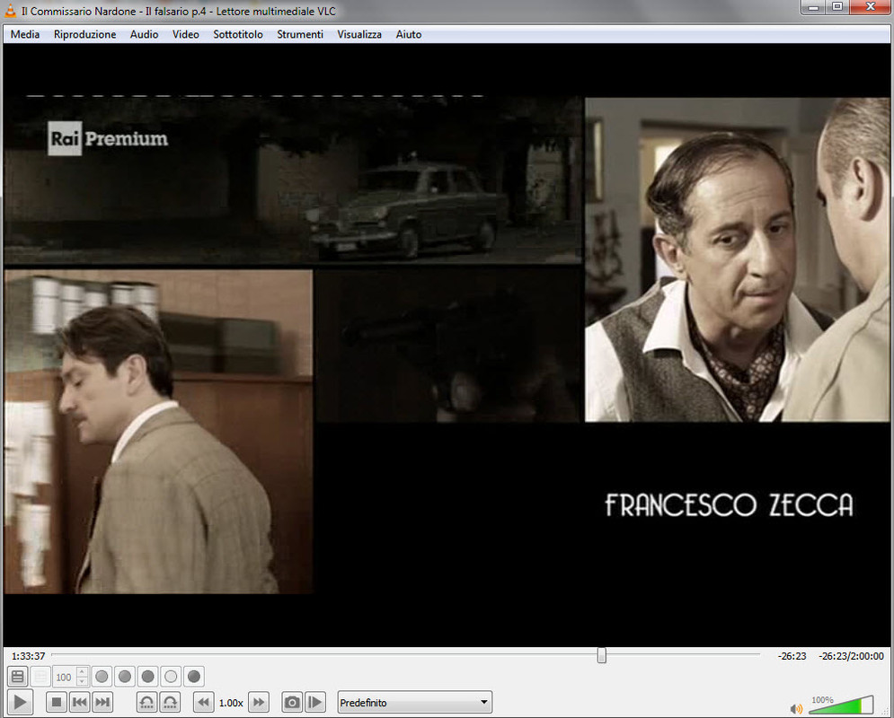This screenshot has width=894, height=718.
Task: Decrease teletext page with the down stepper arrow
Action: [82, 681]
